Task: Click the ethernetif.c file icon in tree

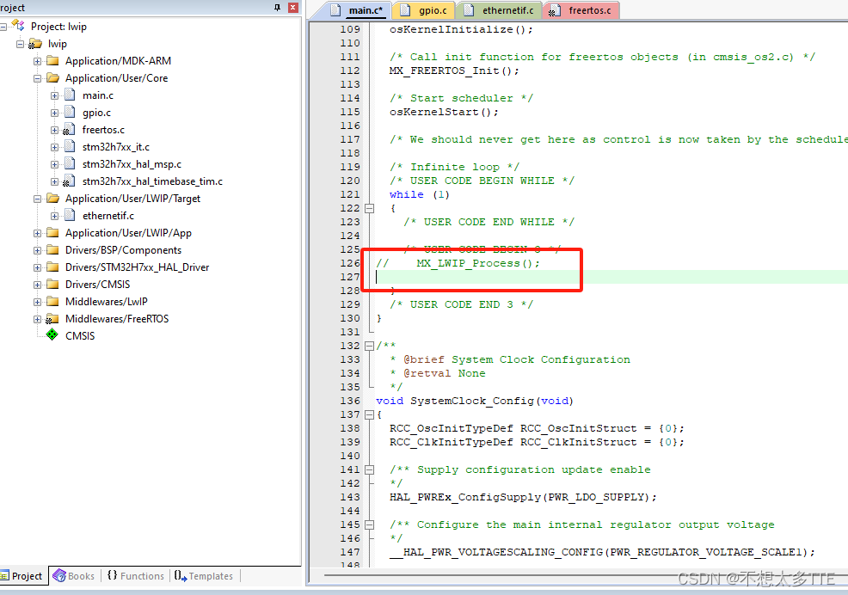Action: (68, 215)
